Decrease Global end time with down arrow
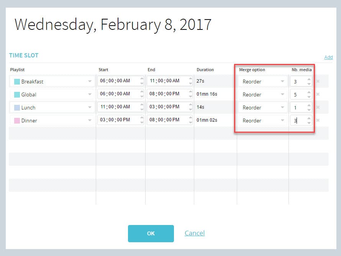This screenshot has height=256, width=341. [190, 97]
